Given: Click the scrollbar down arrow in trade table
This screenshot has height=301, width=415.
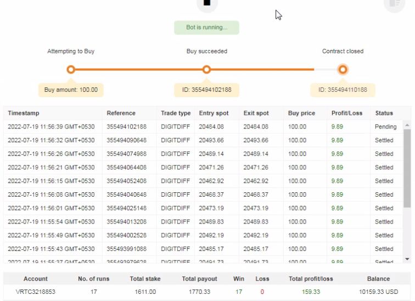Looking at the screenshot, I should click(x=407, y=259).
